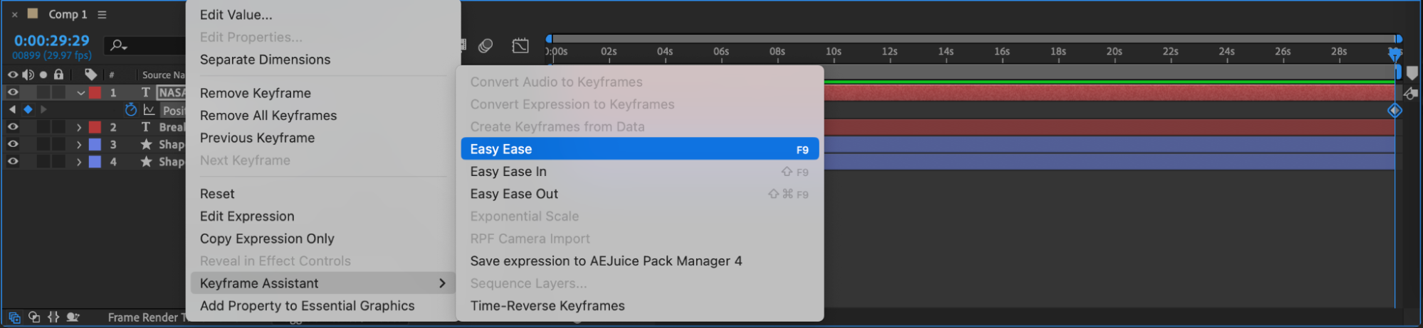Select the Position keyframe at timeline end
This screenshot has height=328, width=1423.
point(1394,110)
